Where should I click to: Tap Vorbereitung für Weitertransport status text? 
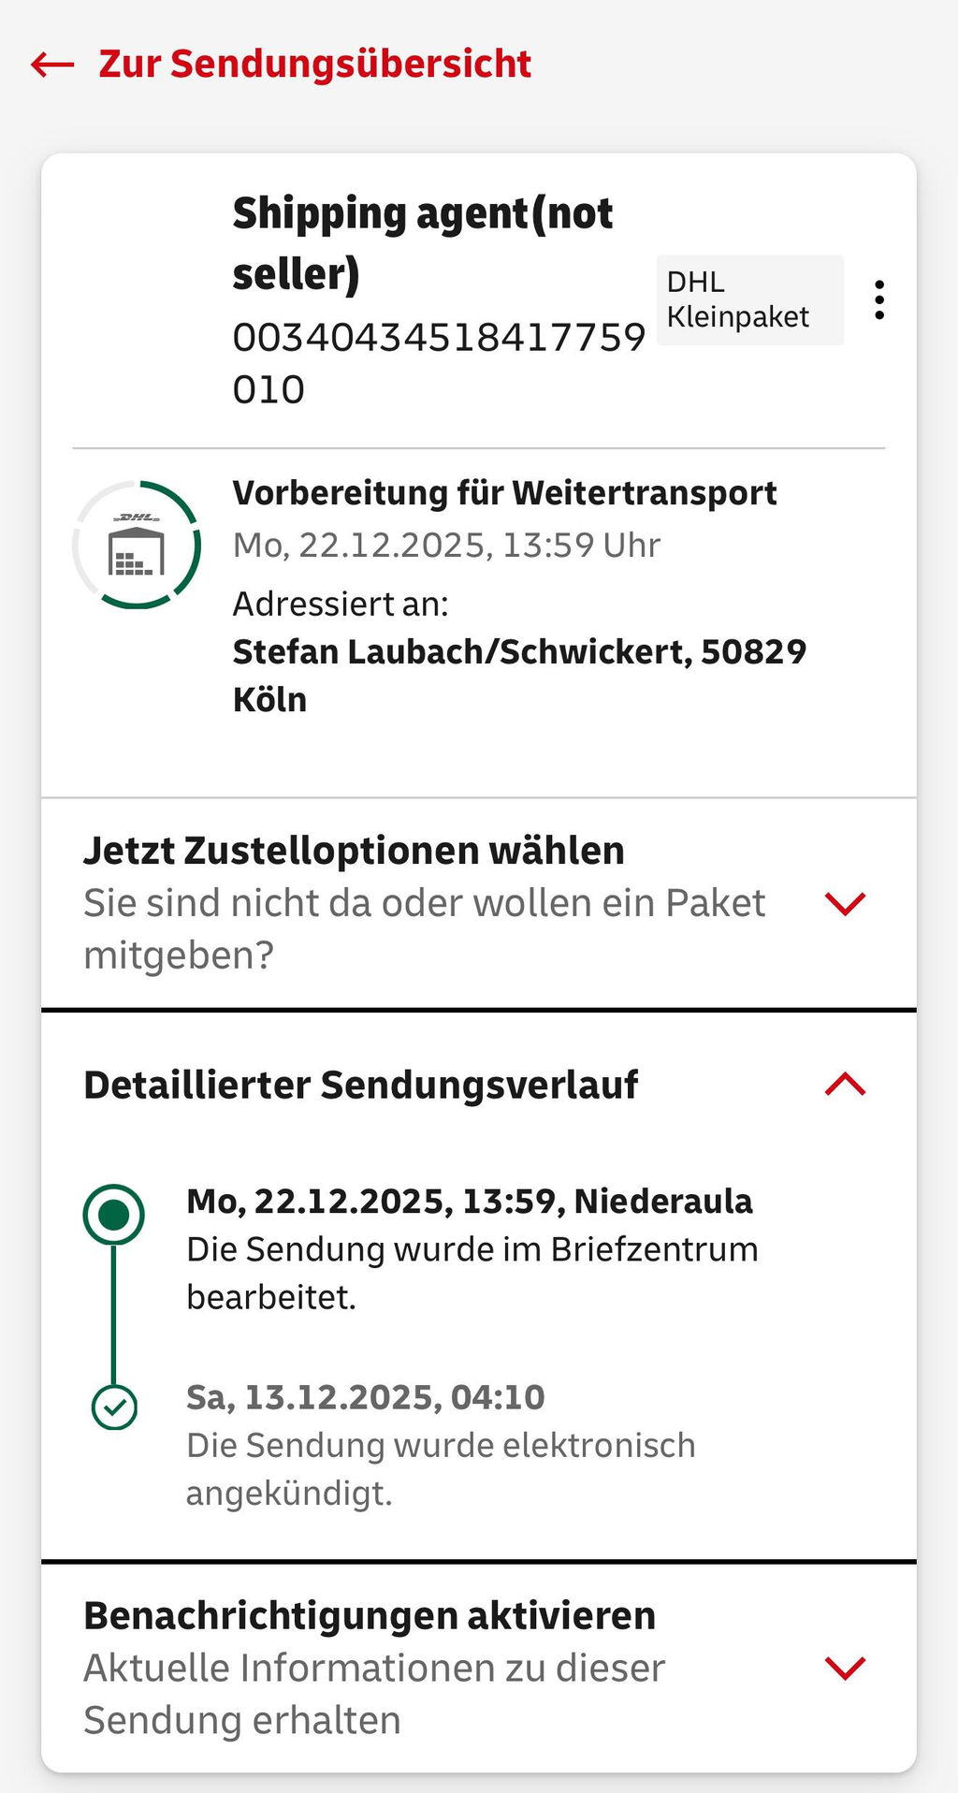coord(505,493)
